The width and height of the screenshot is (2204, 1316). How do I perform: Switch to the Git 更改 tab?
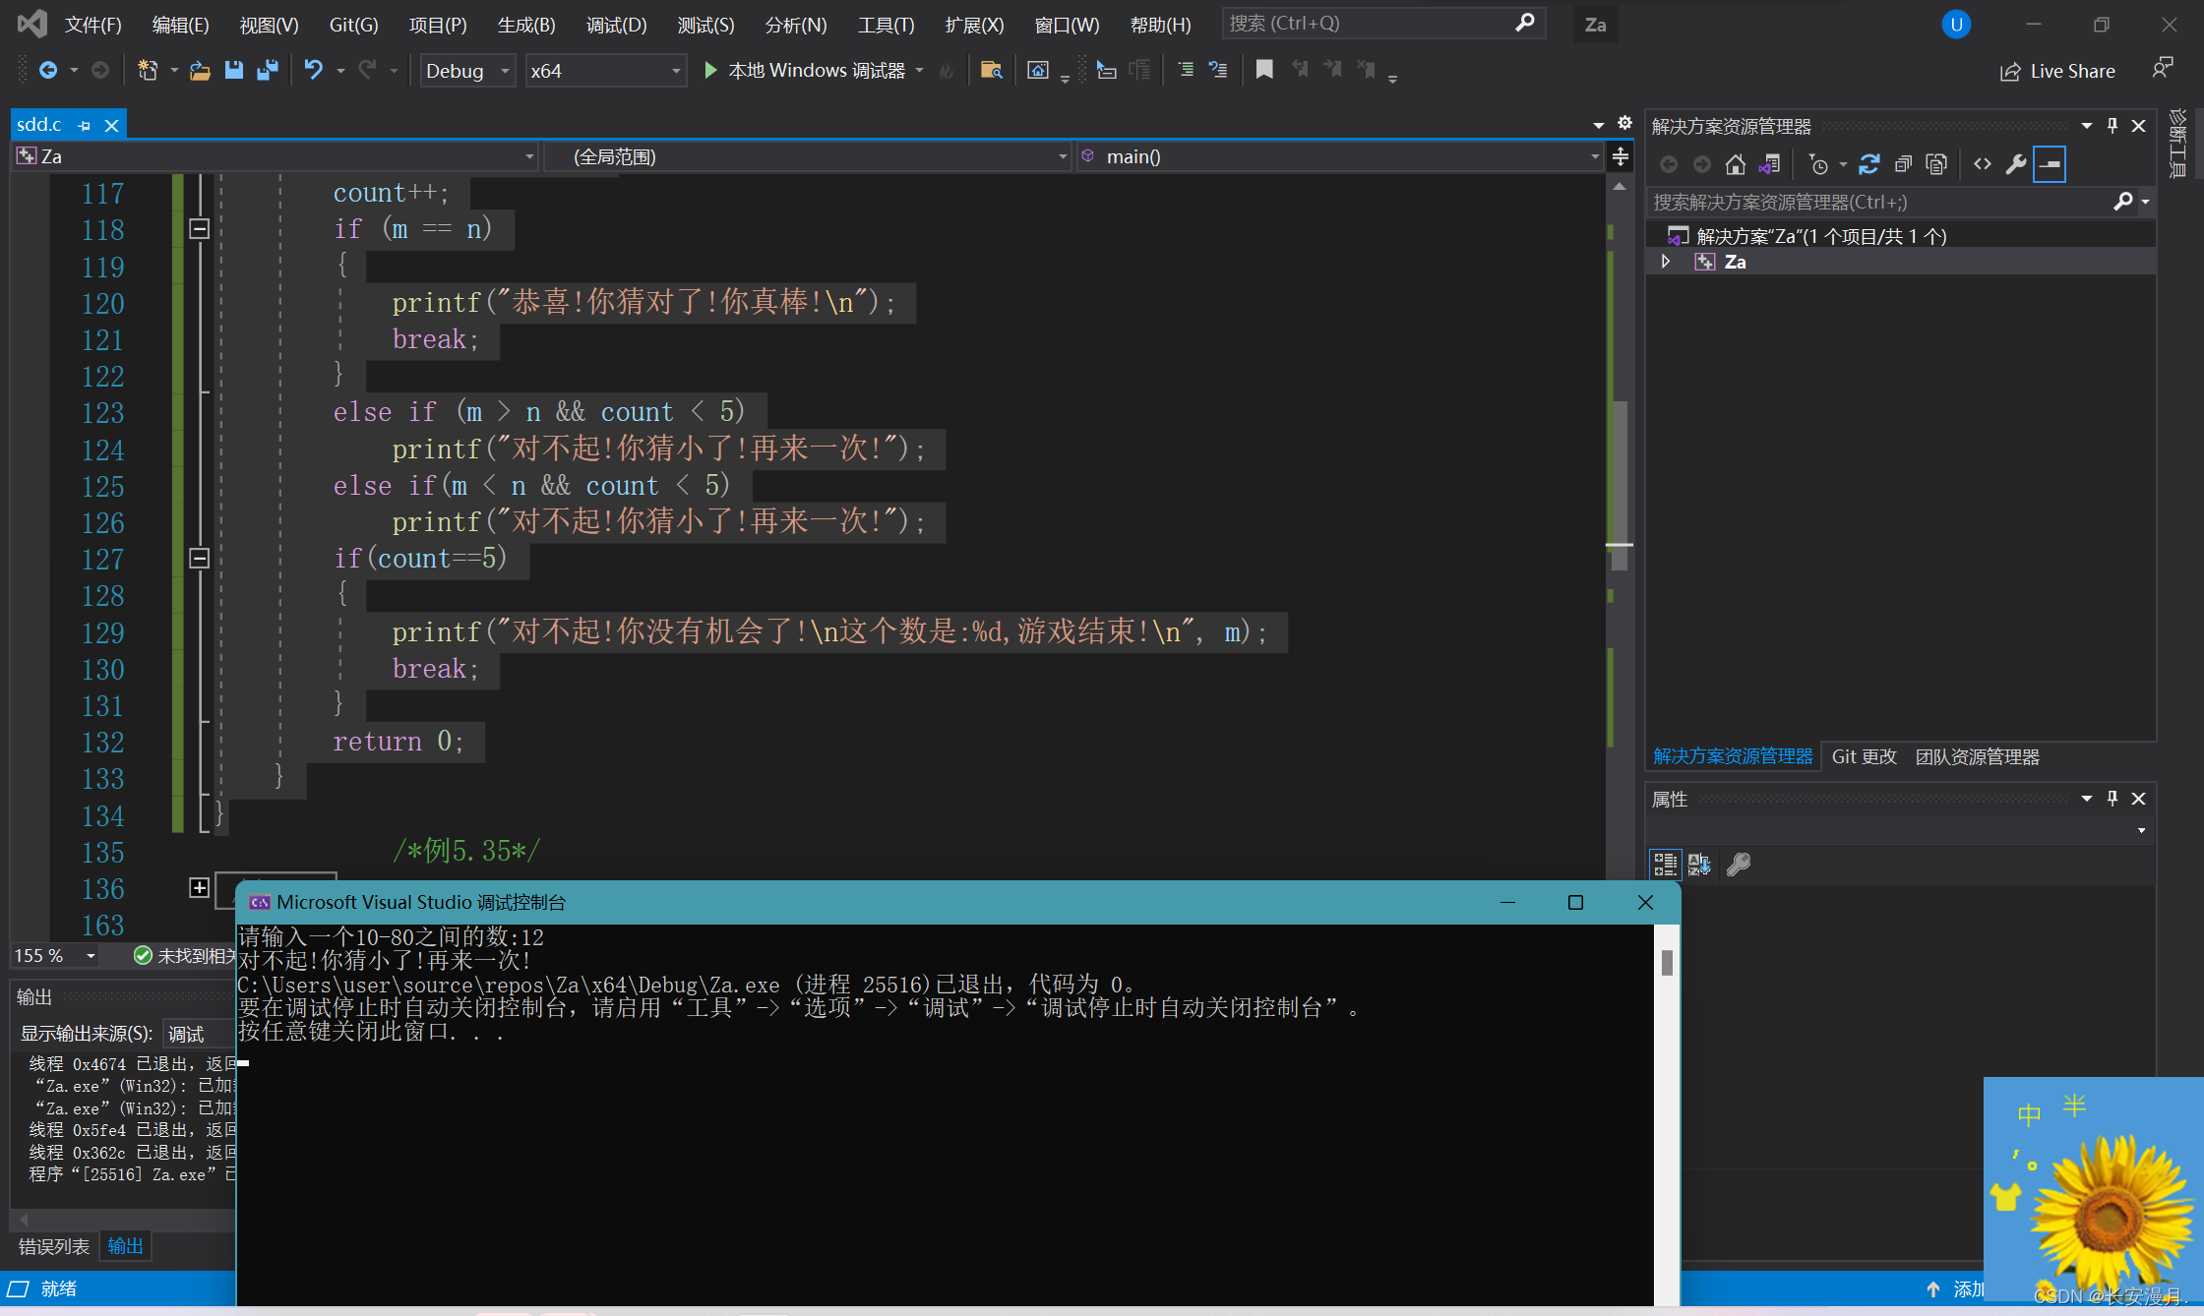pyautogui.click(x=1864, y=756)
